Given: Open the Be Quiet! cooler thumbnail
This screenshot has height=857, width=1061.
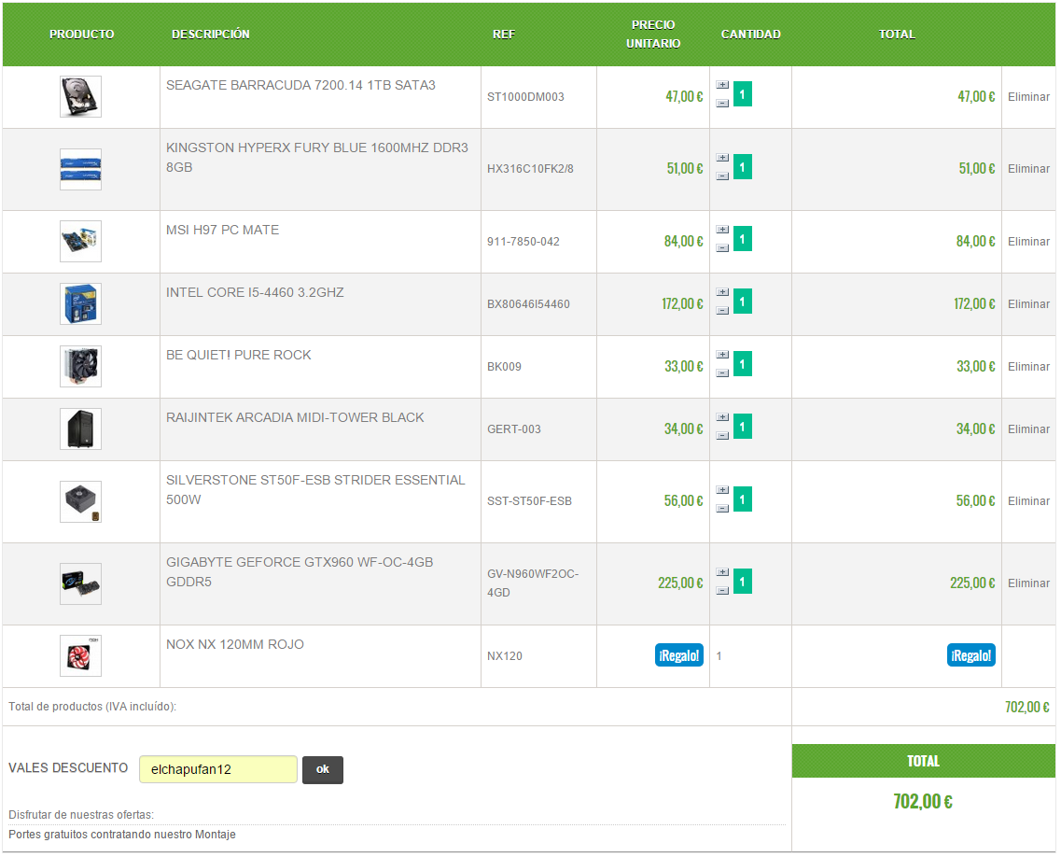Looking at the screenshot, I should click(80, 367).
